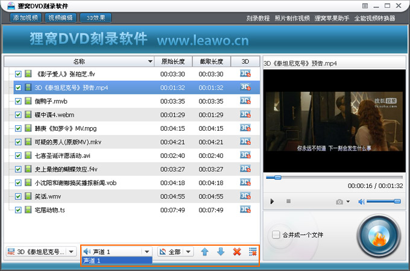Uncheck 《影子爱人》张柏芝.flv checkbox
Viewport: 410px width, 271px height.
(x=18, y=74)
